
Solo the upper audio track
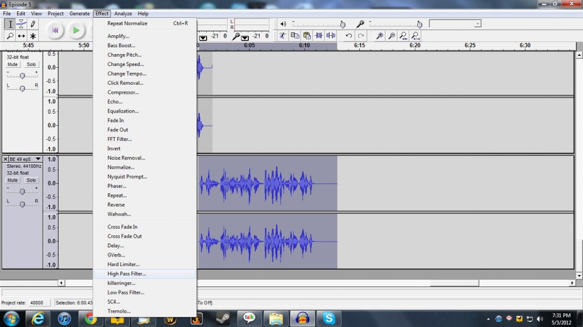pyautogui.click(x=31, y=64)
